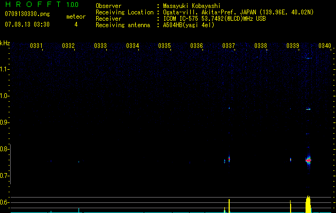Image resolution: width=336 pixels, height=213 pixels.
Task: Click the meteor count value 4
Action: click(76, 24)
